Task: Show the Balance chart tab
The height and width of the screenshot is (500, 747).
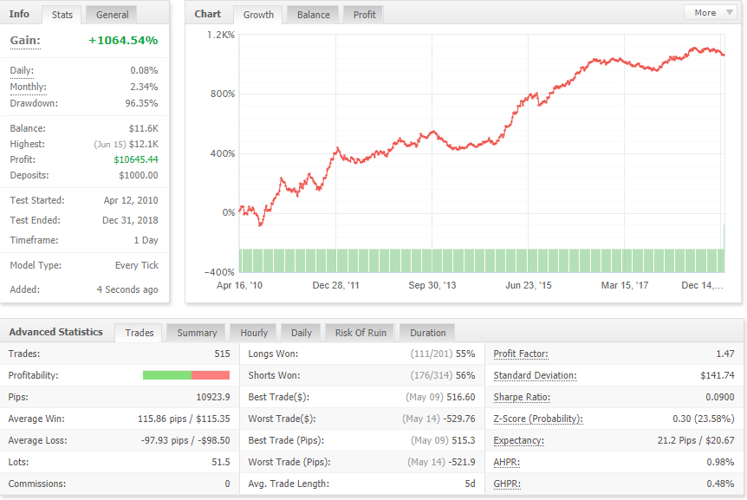Action: point(314,15)
